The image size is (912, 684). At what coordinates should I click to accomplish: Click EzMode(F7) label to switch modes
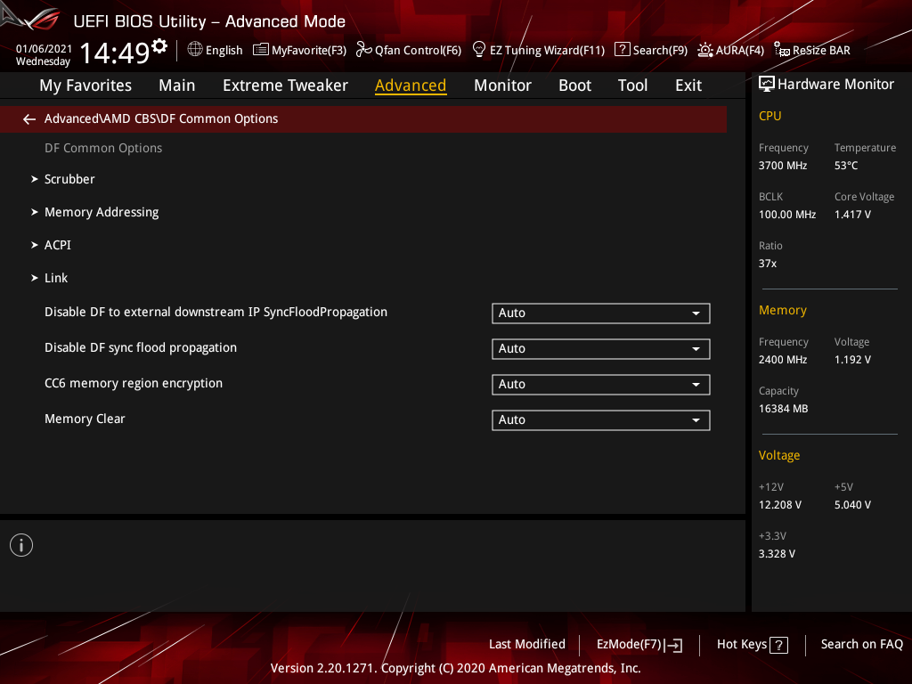pyautogui.click(x=630, y=645)
